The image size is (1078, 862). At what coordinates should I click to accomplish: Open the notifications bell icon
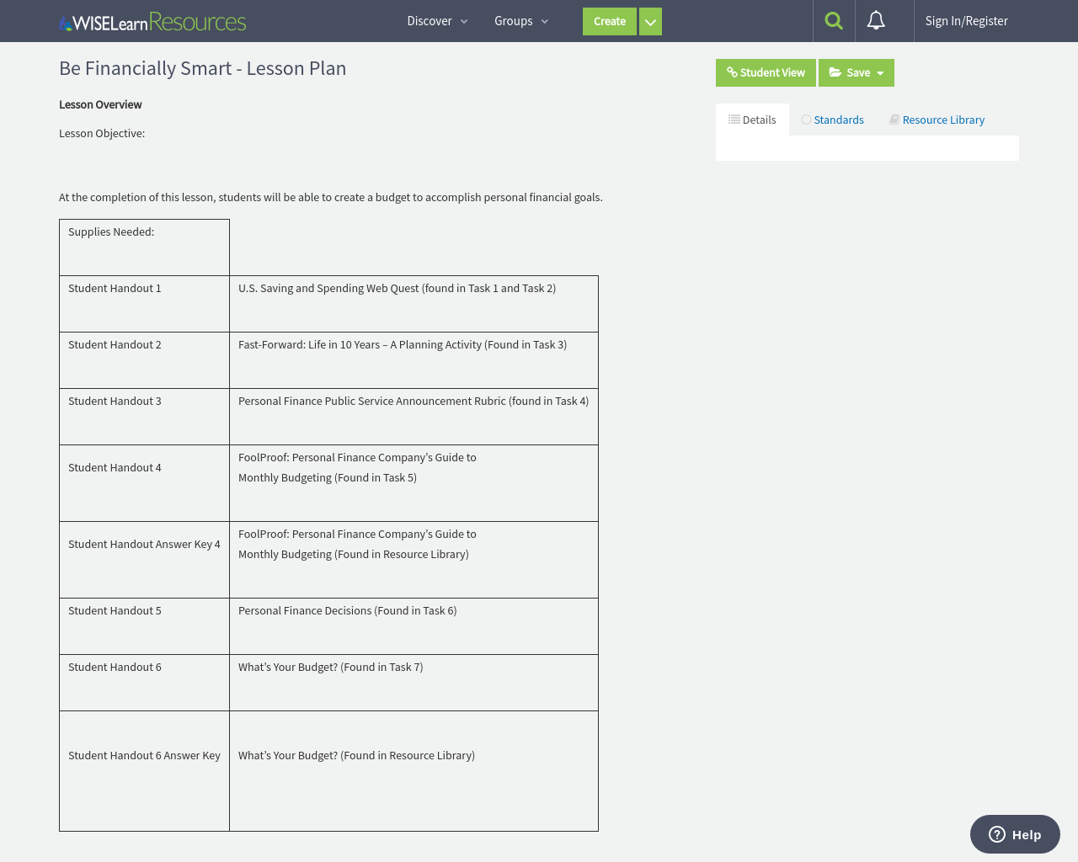click(877, 21)
